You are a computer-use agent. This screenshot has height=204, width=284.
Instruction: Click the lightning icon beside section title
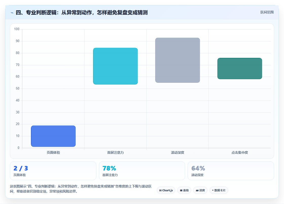click(12, 13)
